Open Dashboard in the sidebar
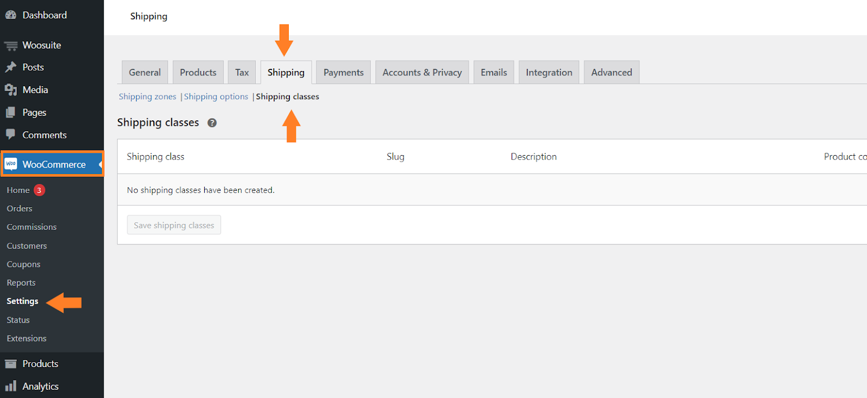Image resolution: width=867 pixels, height=398 pixels. [44, 15]
